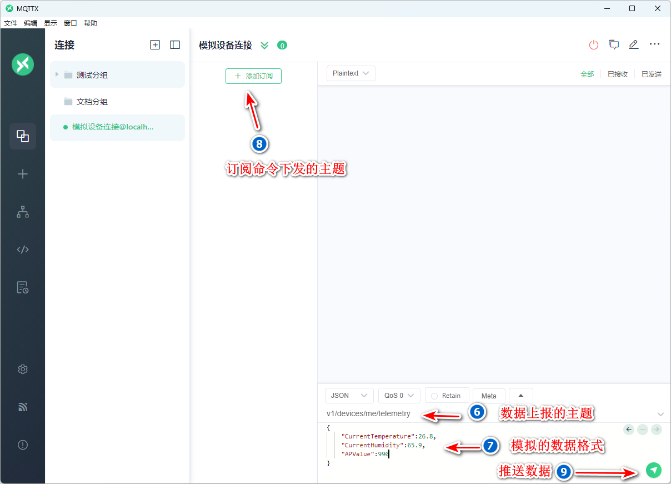The image size is (671, 484).
Task: Open the log sidebar icon
Action: 23,287
